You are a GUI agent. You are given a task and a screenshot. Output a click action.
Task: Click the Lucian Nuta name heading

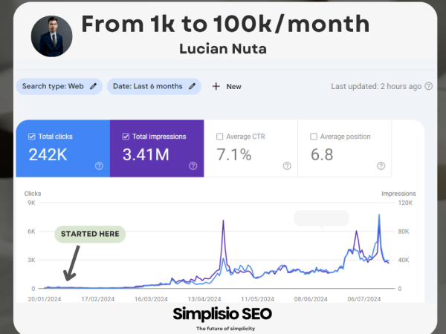coord(223,49)
